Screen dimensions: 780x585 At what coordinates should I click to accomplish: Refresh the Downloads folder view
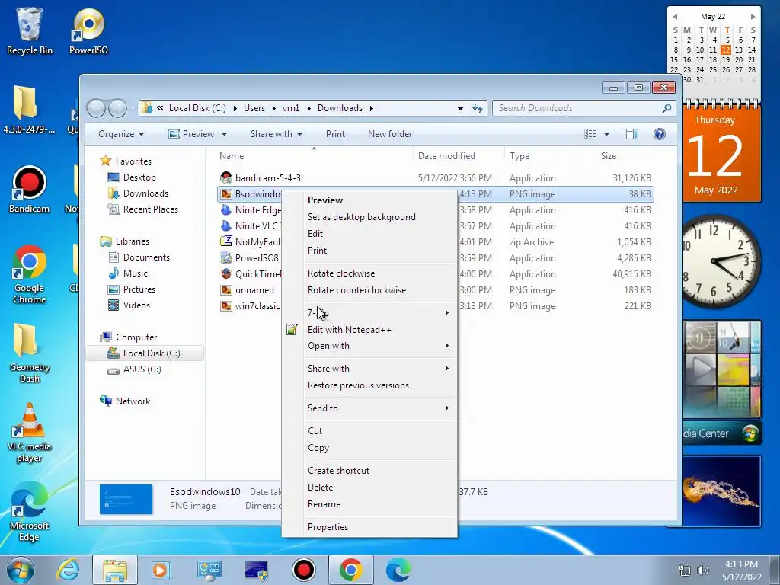click(478, 108)
